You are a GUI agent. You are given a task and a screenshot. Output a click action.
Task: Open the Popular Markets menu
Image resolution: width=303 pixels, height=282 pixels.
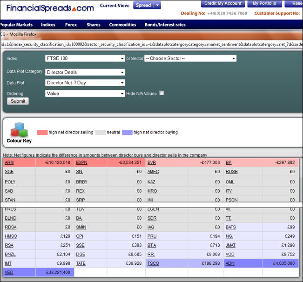pyautogui.click(x=16, y=25)
